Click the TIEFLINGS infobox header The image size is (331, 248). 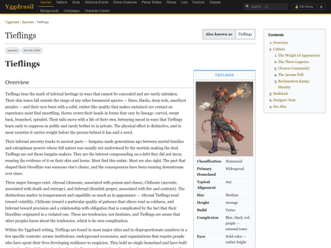[224, 75]
